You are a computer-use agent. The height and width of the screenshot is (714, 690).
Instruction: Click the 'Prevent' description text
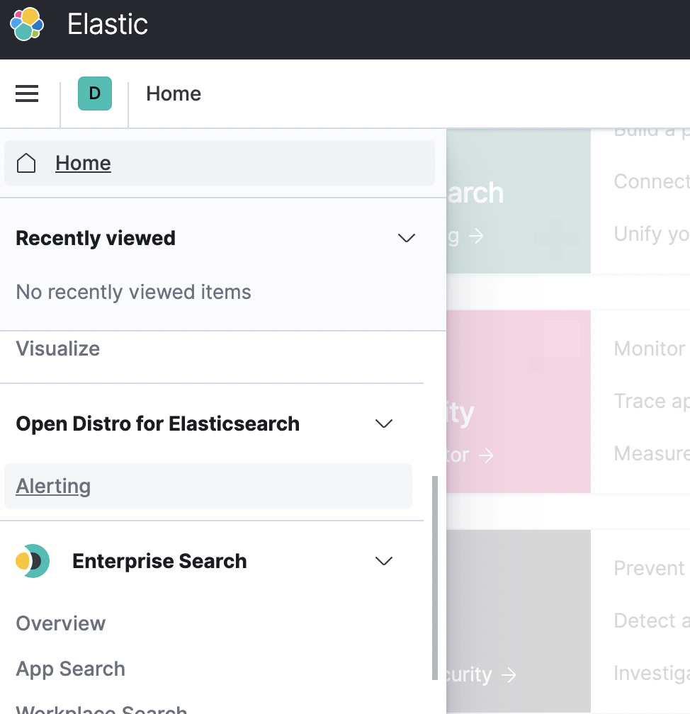[650, 568]
